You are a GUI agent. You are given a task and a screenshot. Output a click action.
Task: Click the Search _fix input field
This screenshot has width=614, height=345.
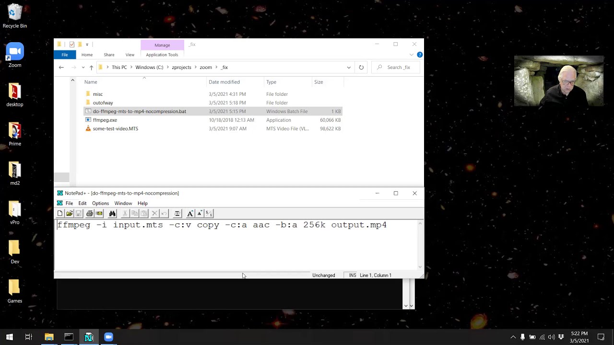click(x=396, y=67)
